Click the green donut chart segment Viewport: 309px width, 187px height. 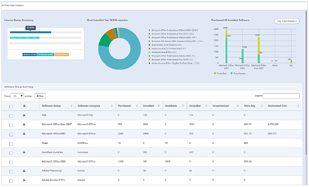click(105, 40)
